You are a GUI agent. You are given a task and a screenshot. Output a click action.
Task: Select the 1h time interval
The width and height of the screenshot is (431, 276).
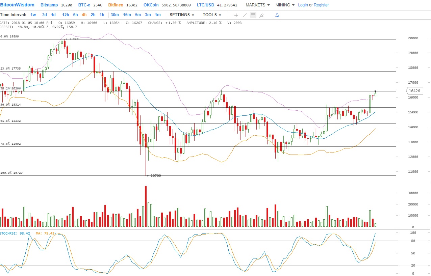[x=102, y=15]
